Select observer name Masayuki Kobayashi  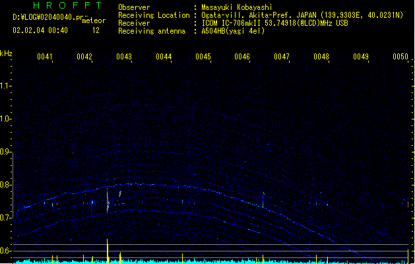coord(237,7)
